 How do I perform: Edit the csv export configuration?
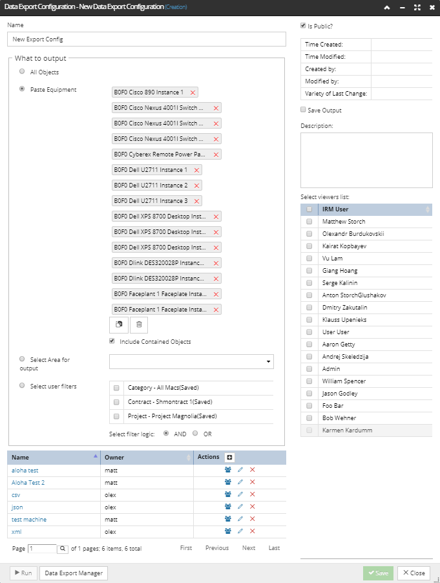tap(240, 494)
